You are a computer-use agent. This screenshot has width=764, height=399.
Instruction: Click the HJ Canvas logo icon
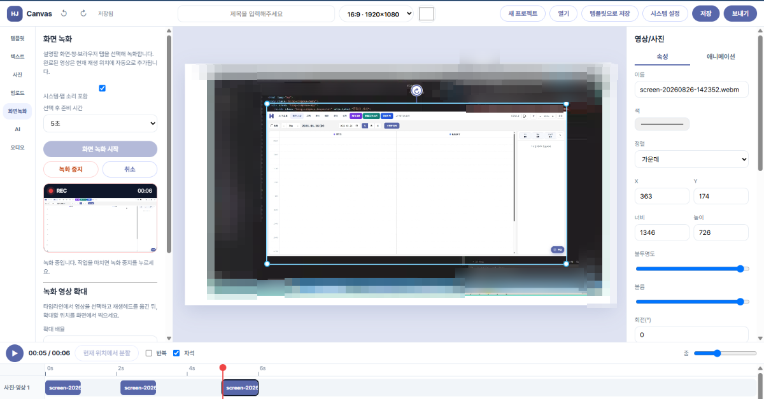pos(15,13)
